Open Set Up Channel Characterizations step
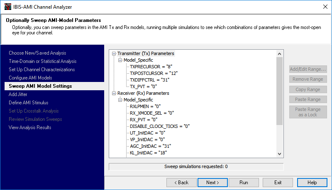Viewport: 332px width, 190px height. [41, 70]
